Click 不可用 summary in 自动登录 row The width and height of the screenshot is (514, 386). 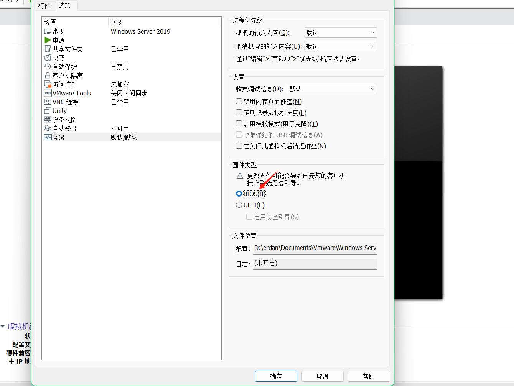120,128
